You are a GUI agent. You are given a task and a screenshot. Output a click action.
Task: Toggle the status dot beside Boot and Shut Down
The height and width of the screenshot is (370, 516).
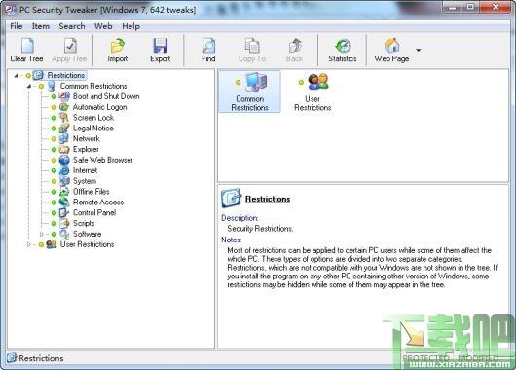pyautogui.click(x=54, y=96)
